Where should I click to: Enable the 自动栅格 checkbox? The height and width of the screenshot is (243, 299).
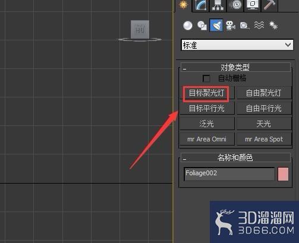206,78
